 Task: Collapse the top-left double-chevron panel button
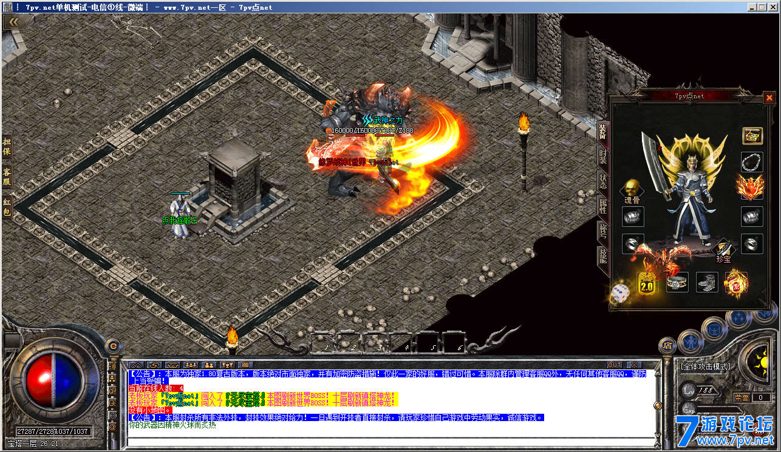pos(13,22)
